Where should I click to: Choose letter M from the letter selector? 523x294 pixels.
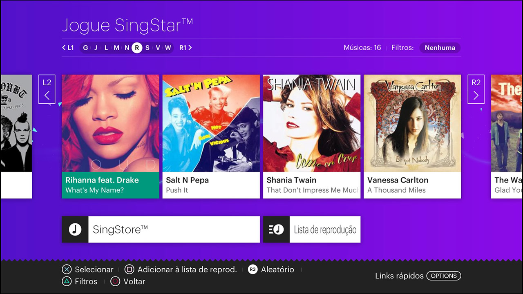pyautogui.click(x=116, y=48)
